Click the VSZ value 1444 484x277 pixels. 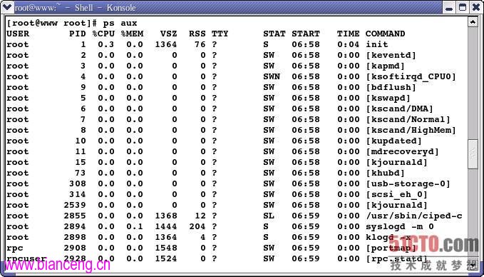click(x=166, y=226)
